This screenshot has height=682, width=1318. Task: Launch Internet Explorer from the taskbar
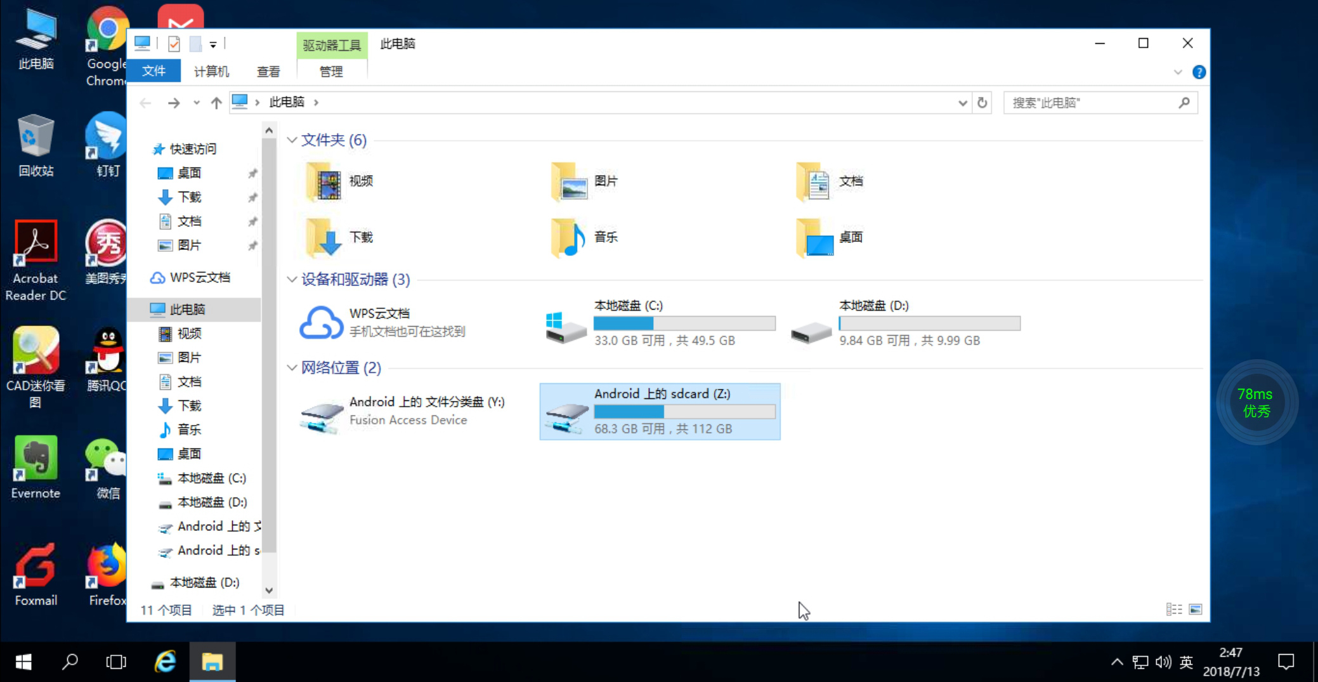[x=166, y=662]
